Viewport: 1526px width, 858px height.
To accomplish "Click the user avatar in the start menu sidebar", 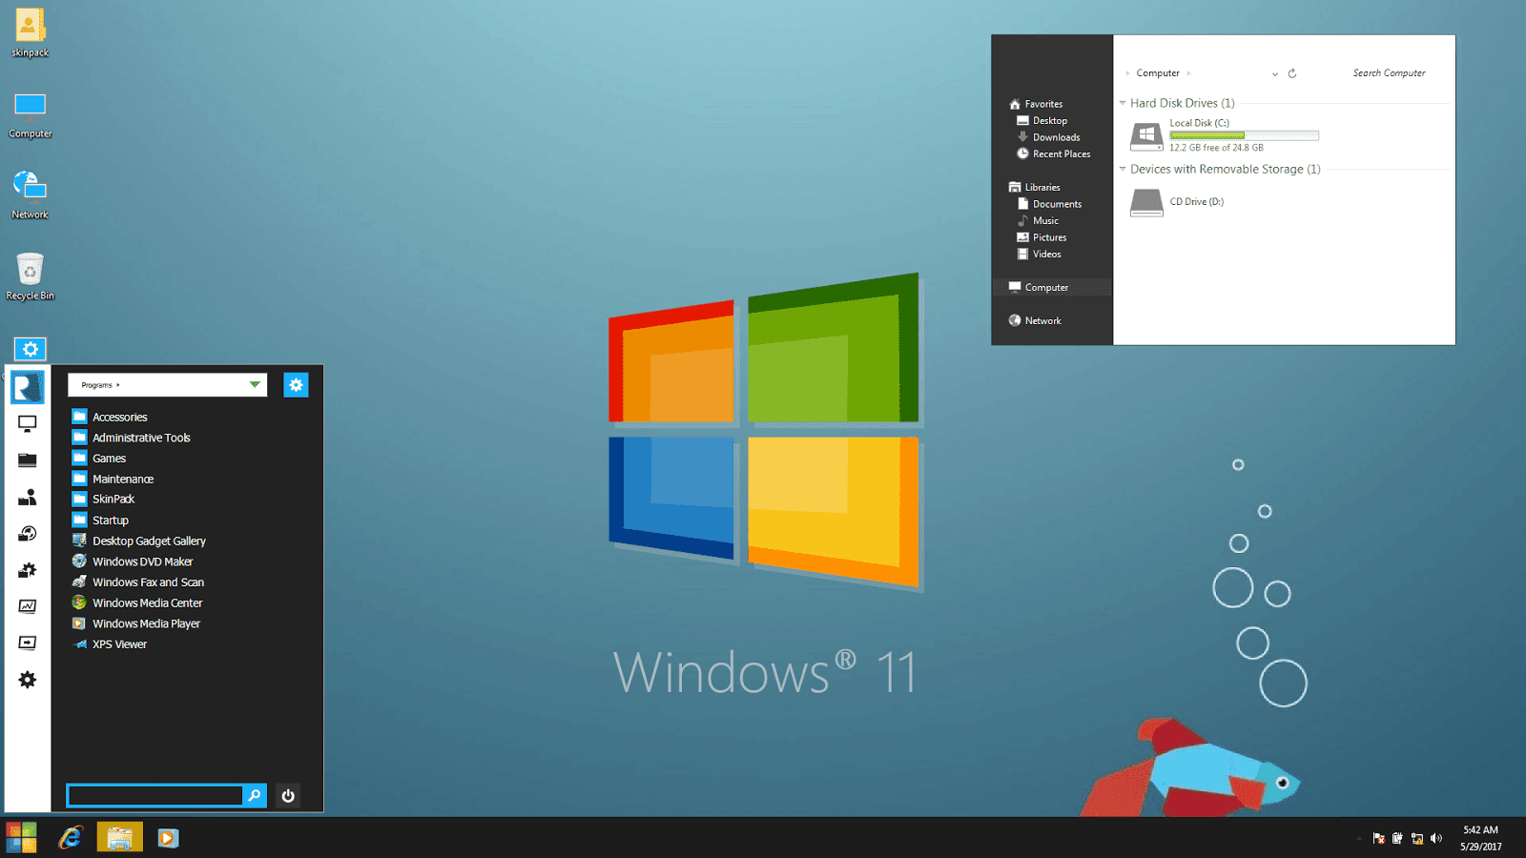I will click(28, 387).
